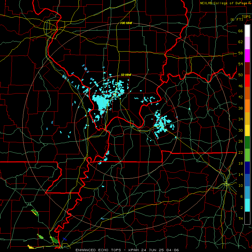Click the light pink 62 kft legend swatch
Viewport: 252px width, 252px height.
[x=247, y=43]
